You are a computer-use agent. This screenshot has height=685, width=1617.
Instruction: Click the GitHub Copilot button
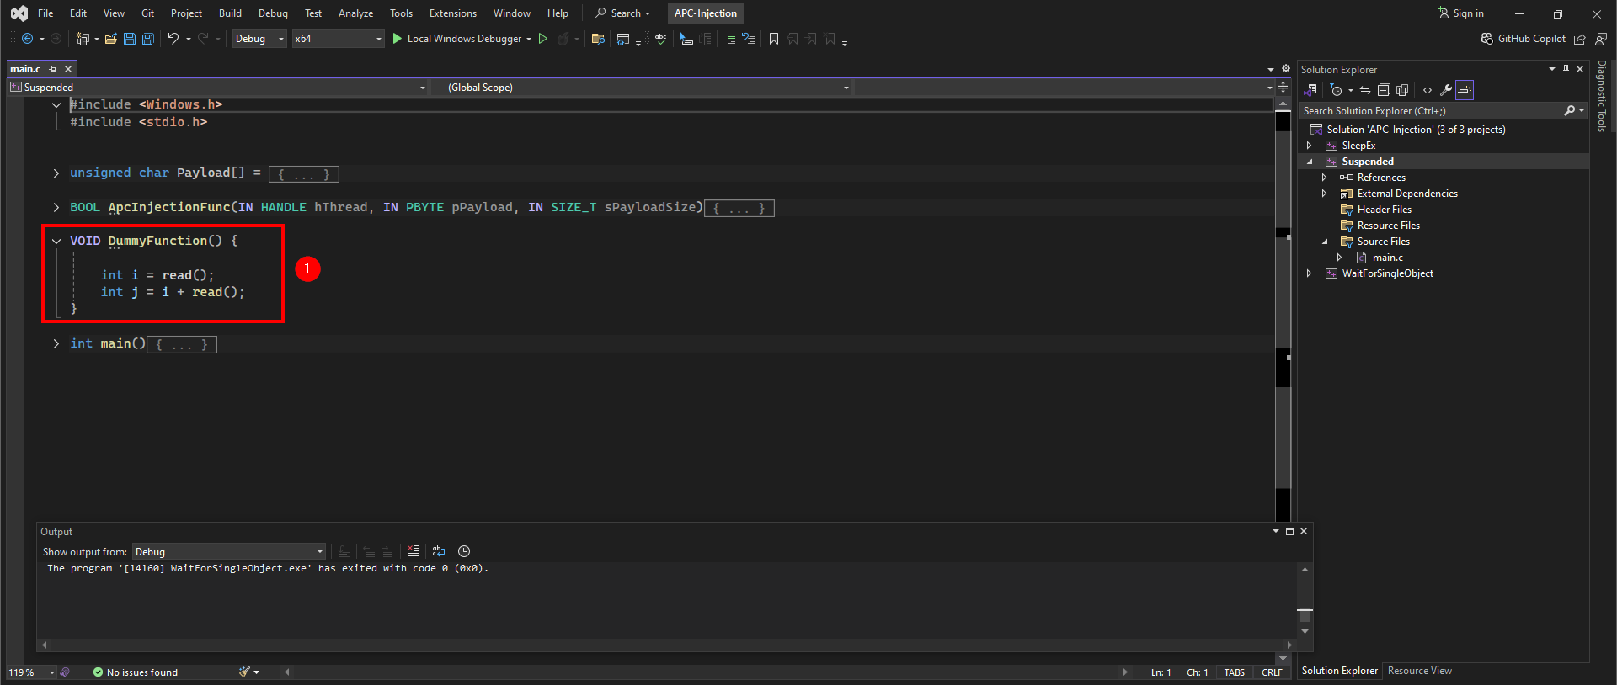pos(1524,39)
